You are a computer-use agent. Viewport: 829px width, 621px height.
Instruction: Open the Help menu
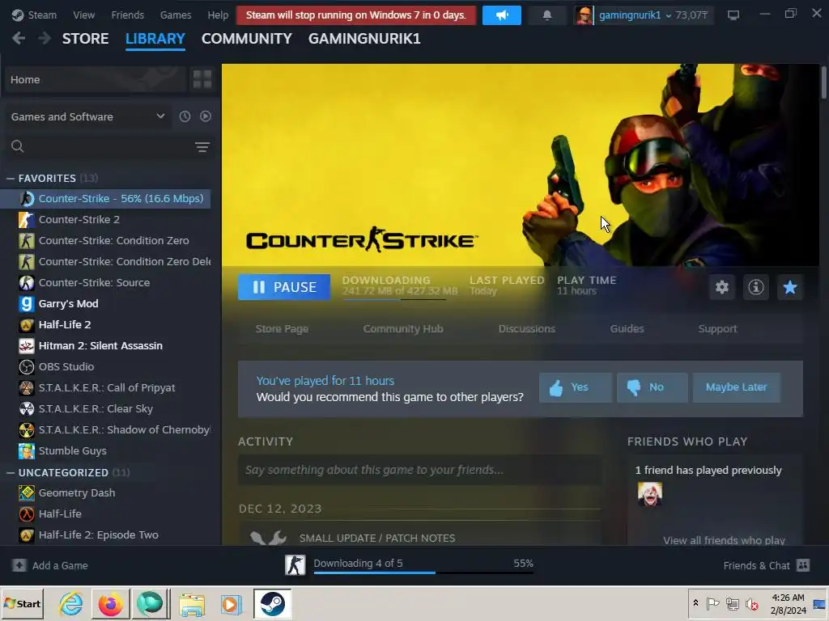pyautogui.click(x=218, y=15)
